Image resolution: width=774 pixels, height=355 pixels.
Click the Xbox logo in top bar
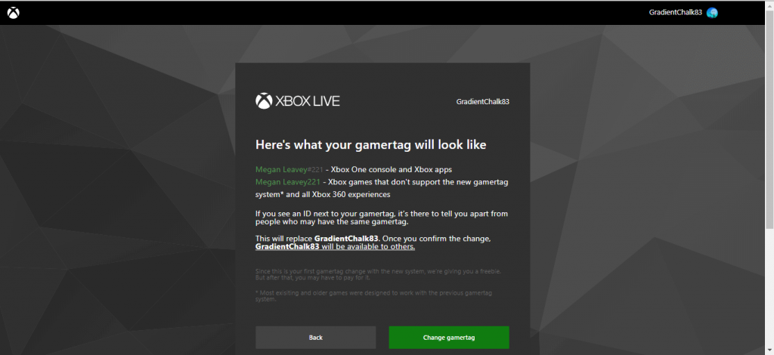click(14, 13)
